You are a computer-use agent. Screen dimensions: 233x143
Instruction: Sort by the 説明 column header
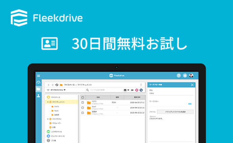117,97
